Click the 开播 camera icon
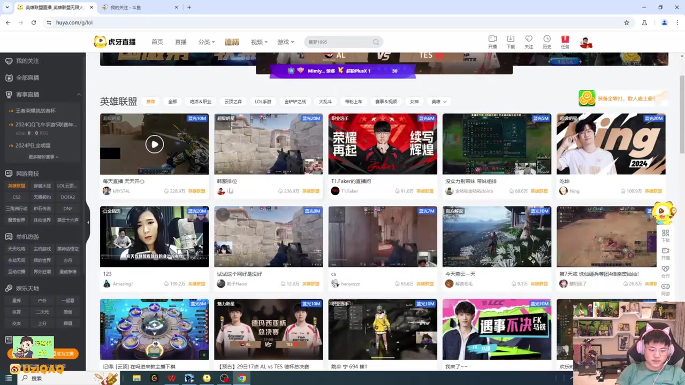This screenshot has width=685, height=385. (492, 39)
